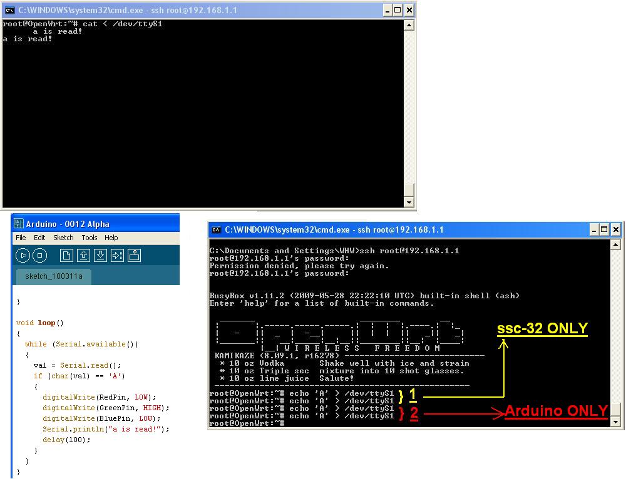Click 'digitalWrite(BluePin, LOW);' code line
Screen dimensions: 626x479
pyautogui.click(x=102, y=418)
